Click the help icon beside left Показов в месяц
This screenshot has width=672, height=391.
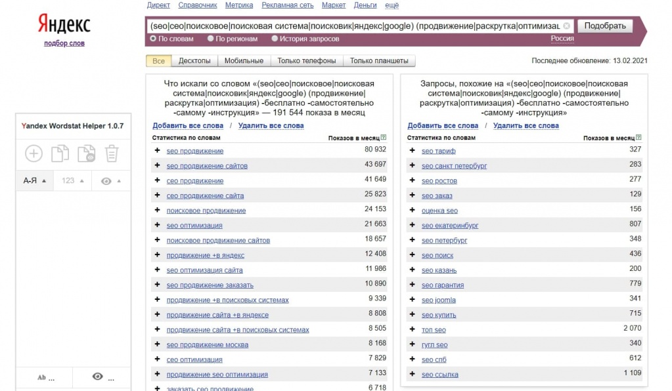point(383,138)
